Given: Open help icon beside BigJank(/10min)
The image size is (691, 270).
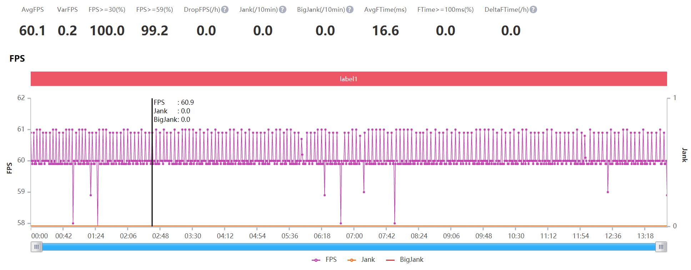Looking at the screenshot, I should click(x=350, y=10).
